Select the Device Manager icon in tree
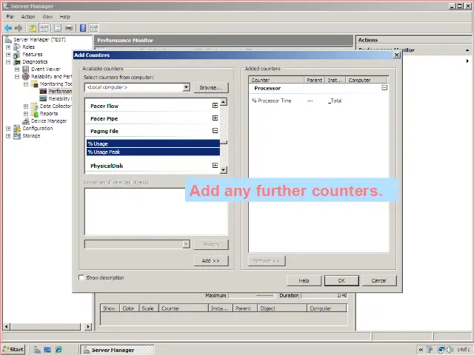474x355 pixels. coord(26,121)
